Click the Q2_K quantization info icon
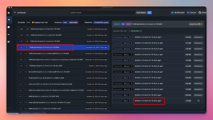 (x=130, y=37)
